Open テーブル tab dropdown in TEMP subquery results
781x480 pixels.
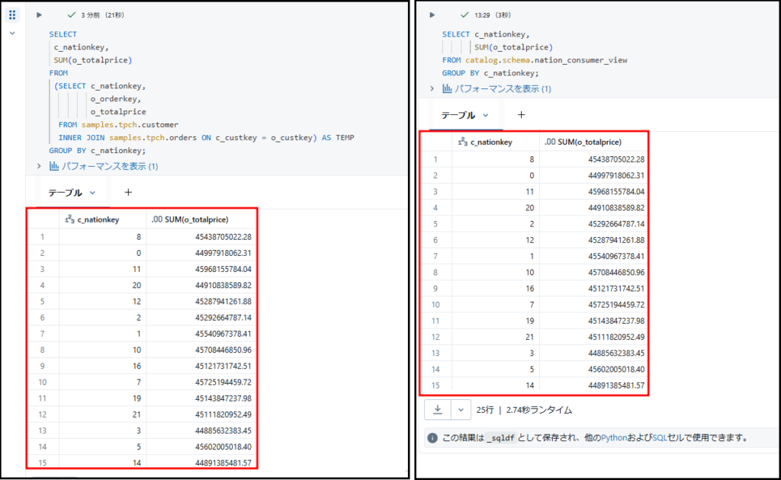pos(92,194)
